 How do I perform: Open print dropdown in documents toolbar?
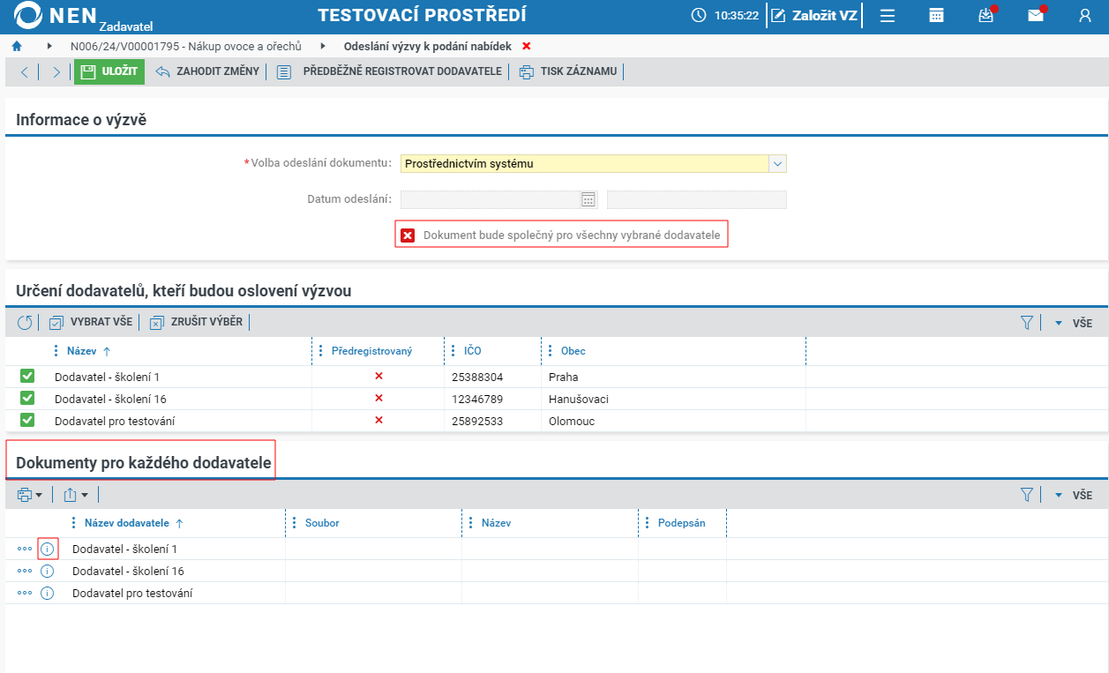(x=30, y=496)
